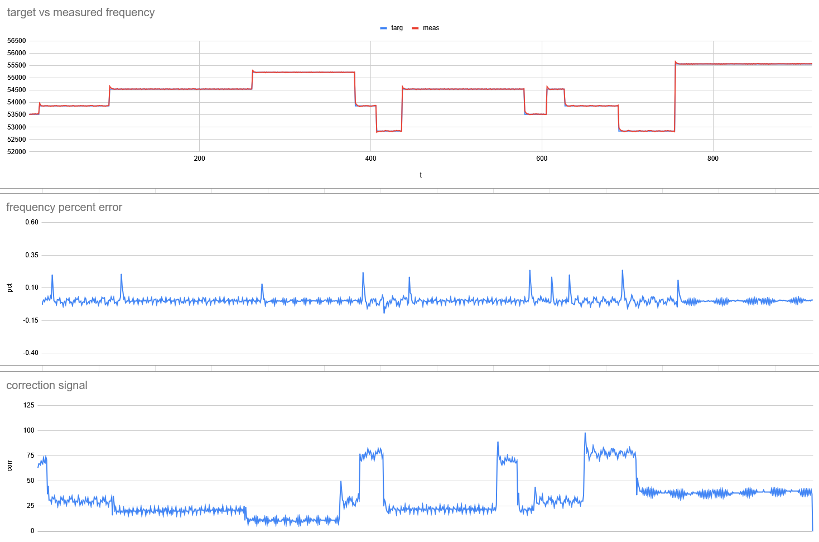Image resolution: width=819 pixels, height=542 pixels.
Task: Click the pct vertical axis title
Action: point(9,287)
